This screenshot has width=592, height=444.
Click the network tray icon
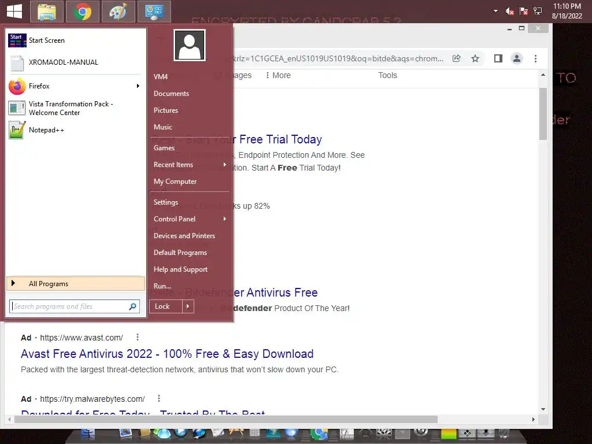coord(538,12)
